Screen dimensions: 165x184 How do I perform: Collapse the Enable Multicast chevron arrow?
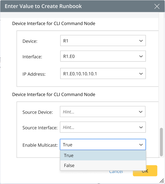coord(141,145)
